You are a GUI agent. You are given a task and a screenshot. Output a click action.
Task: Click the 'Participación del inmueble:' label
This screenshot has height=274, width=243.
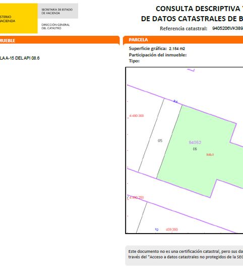tap(158, 55)
